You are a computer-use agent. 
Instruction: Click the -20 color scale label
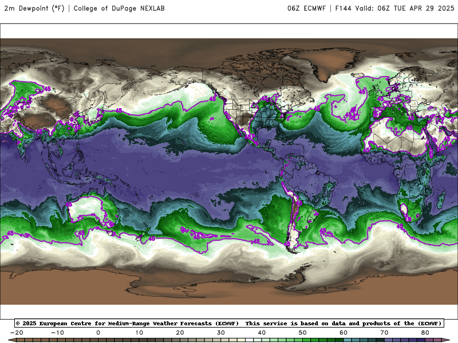coord(17,333)
